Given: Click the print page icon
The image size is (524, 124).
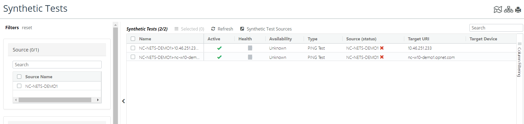Looking at the screenshot, I should pos(518,10).
